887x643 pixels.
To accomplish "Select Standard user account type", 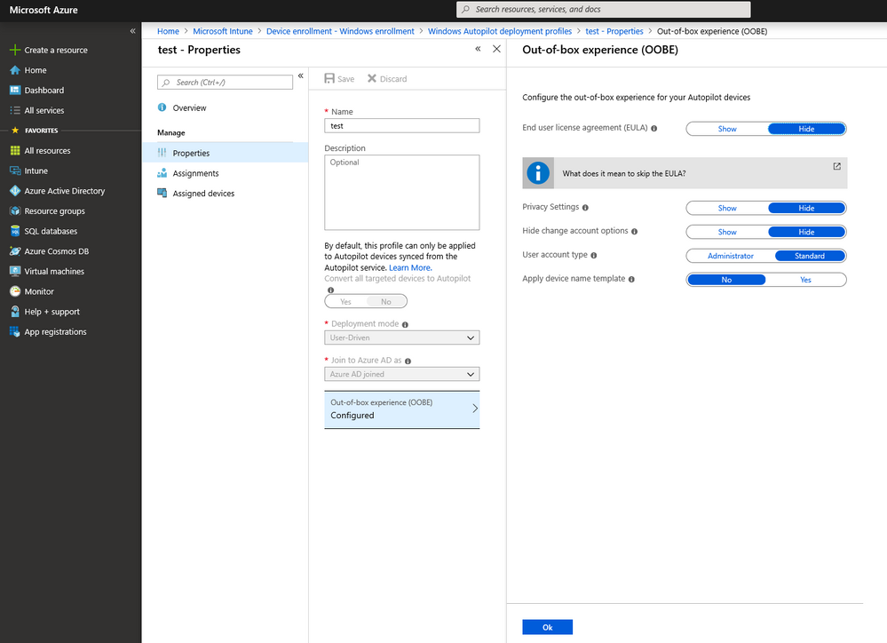I will coord(810,256).
